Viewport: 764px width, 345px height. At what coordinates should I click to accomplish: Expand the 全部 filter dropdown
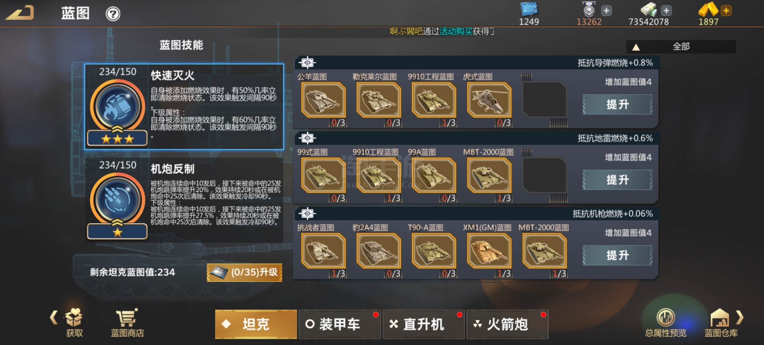(681, 47)
